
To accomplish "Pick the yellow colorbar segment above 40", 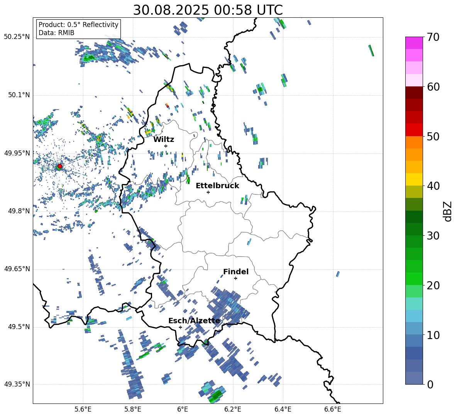I will click(x=414, y=179).
